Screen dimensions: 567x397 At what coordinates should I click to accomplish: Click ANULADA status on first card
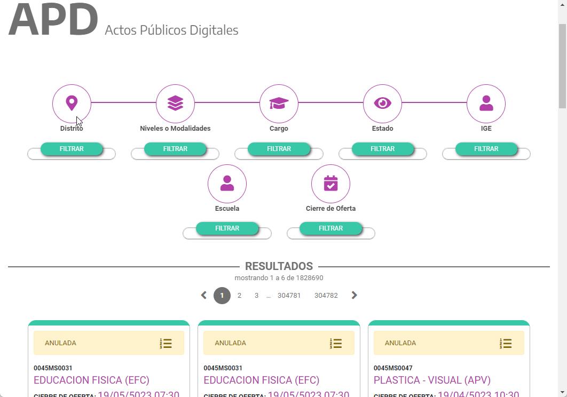pos(60,343)
